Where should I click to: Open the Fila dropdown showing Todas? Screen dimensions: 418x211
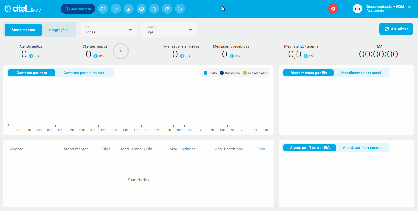coord(109,30)
